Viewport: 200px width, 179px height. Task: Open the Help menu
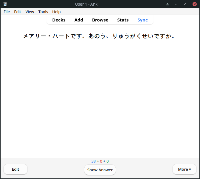(x=56, y=12)
